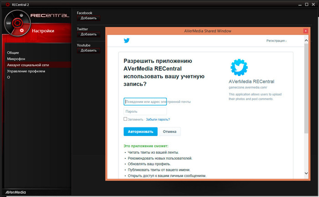
Task: Click the shared window scroll down arrow
Action: (306, 173)
